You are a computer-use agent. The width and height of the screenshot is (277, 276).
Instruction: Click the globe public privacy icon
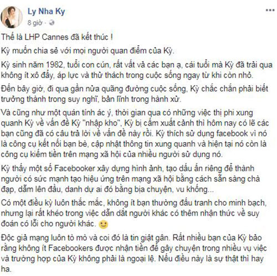(x=52, y=23)
